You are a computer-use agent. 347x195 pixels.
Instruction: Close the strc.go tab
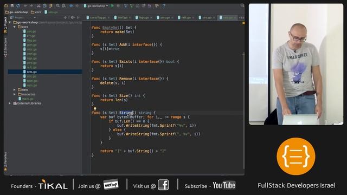(x=214, y=17)
